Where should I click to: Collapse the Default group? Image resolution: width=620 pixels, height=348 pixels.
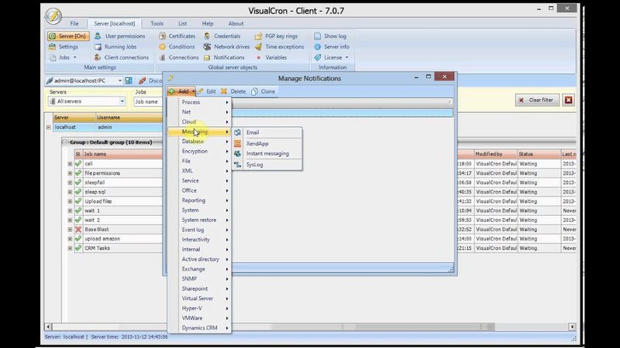point(65,142)
